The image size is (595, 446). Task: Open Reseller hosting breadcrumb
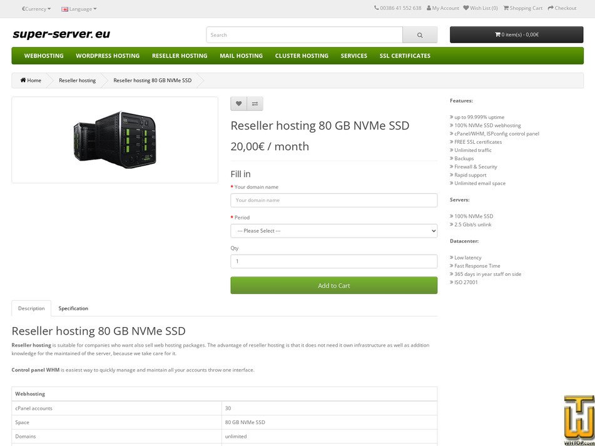click(77, 81)
